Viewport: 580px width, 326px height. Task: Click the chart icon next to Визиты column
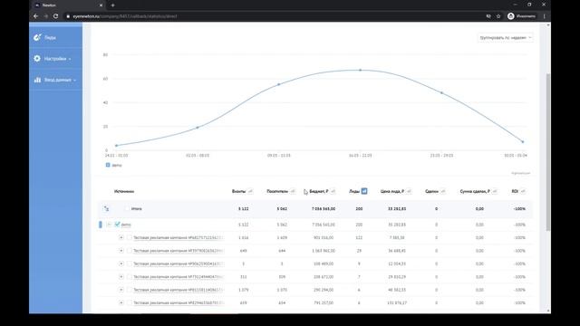tap(250, 191)
